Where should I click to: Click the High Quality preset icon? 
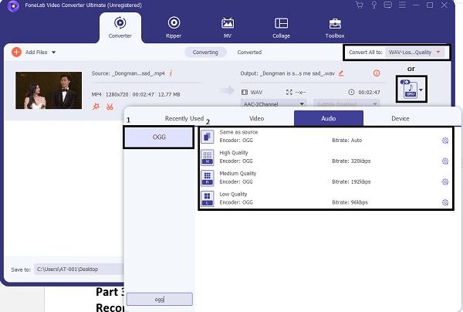208,158
